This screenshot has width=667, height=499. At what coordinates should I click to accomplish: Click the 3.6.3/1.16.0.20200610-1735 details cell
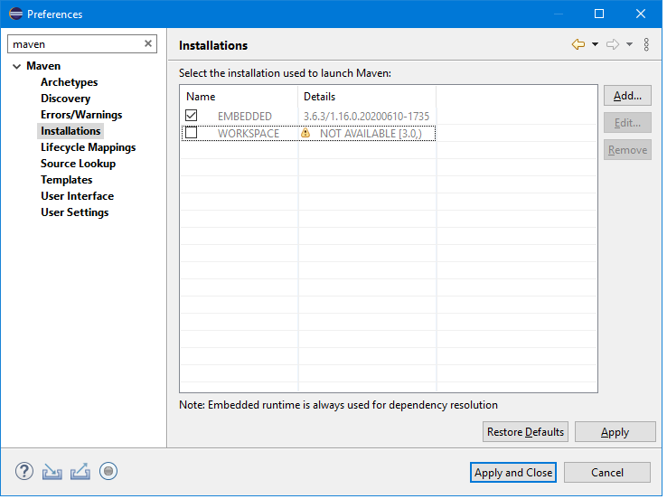pos(369,117)
